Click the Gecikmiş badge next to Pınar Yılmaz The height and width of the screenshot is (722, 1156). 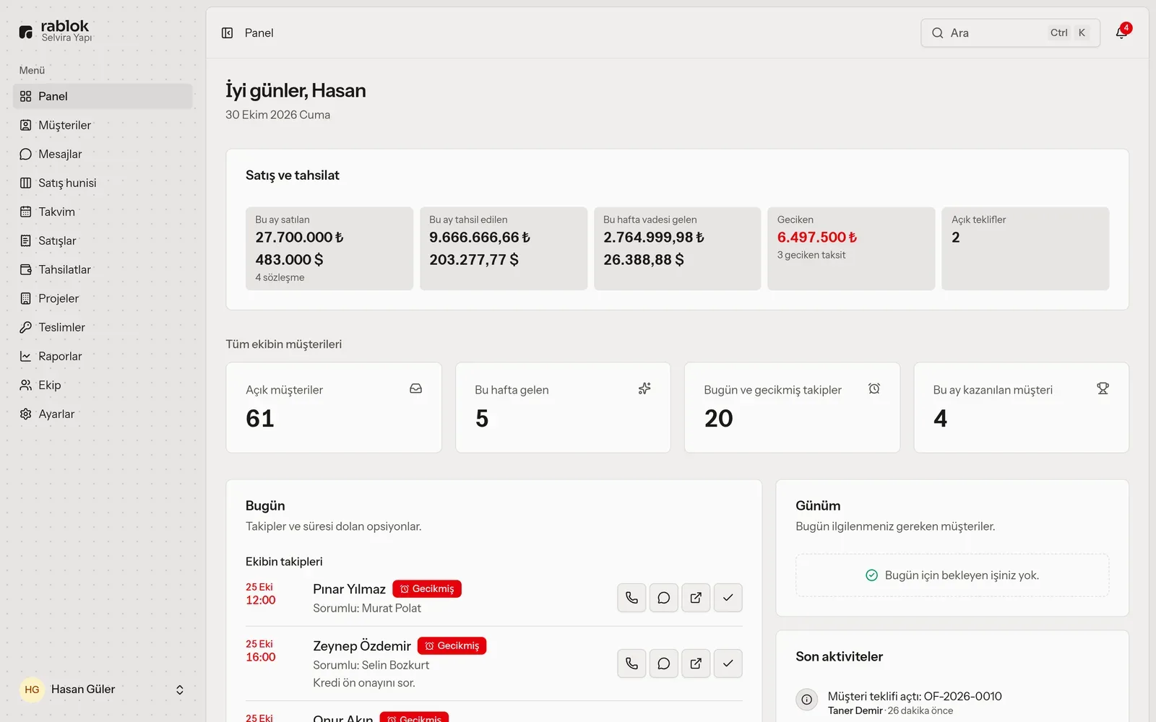(x=427, y=589)
